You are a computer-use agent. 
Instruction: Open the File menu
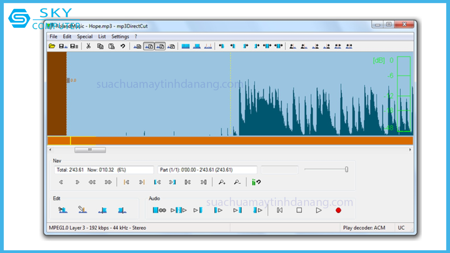pos(53,37)
